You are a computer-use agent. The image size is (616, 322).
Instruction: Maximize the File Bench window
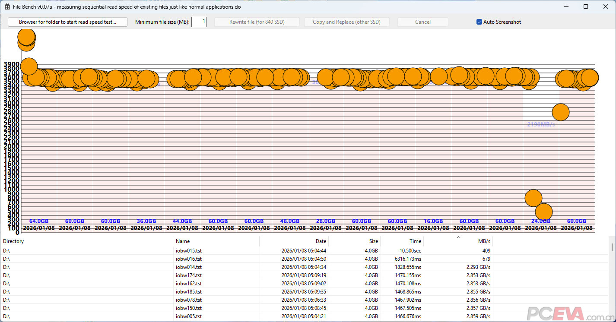pos(586,7)
